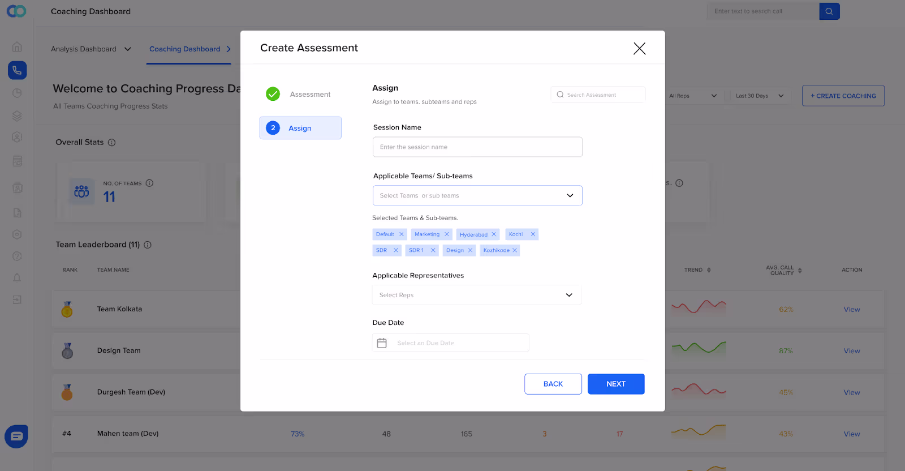Sort by the Avg. Call Quality column
905x471 pixels.
click(800, 271)
